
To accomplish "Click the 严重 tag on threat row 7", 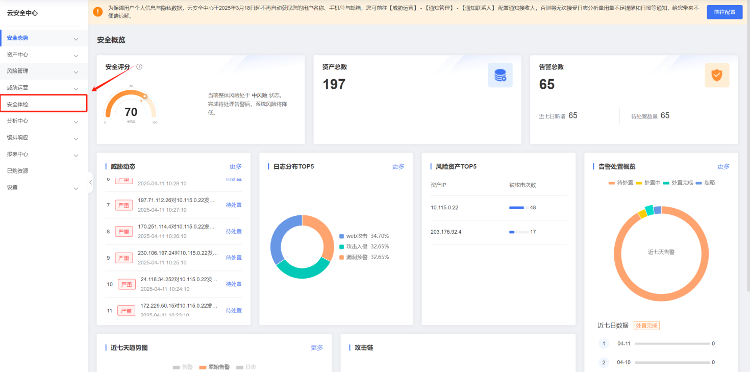I will point(124,205).
